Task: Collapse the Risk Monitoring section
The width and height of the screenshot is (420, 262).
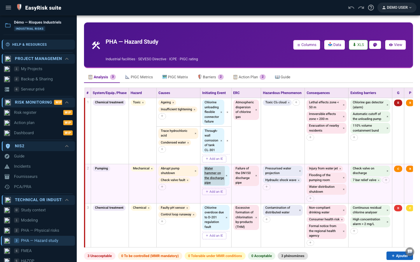Action: 67,102
